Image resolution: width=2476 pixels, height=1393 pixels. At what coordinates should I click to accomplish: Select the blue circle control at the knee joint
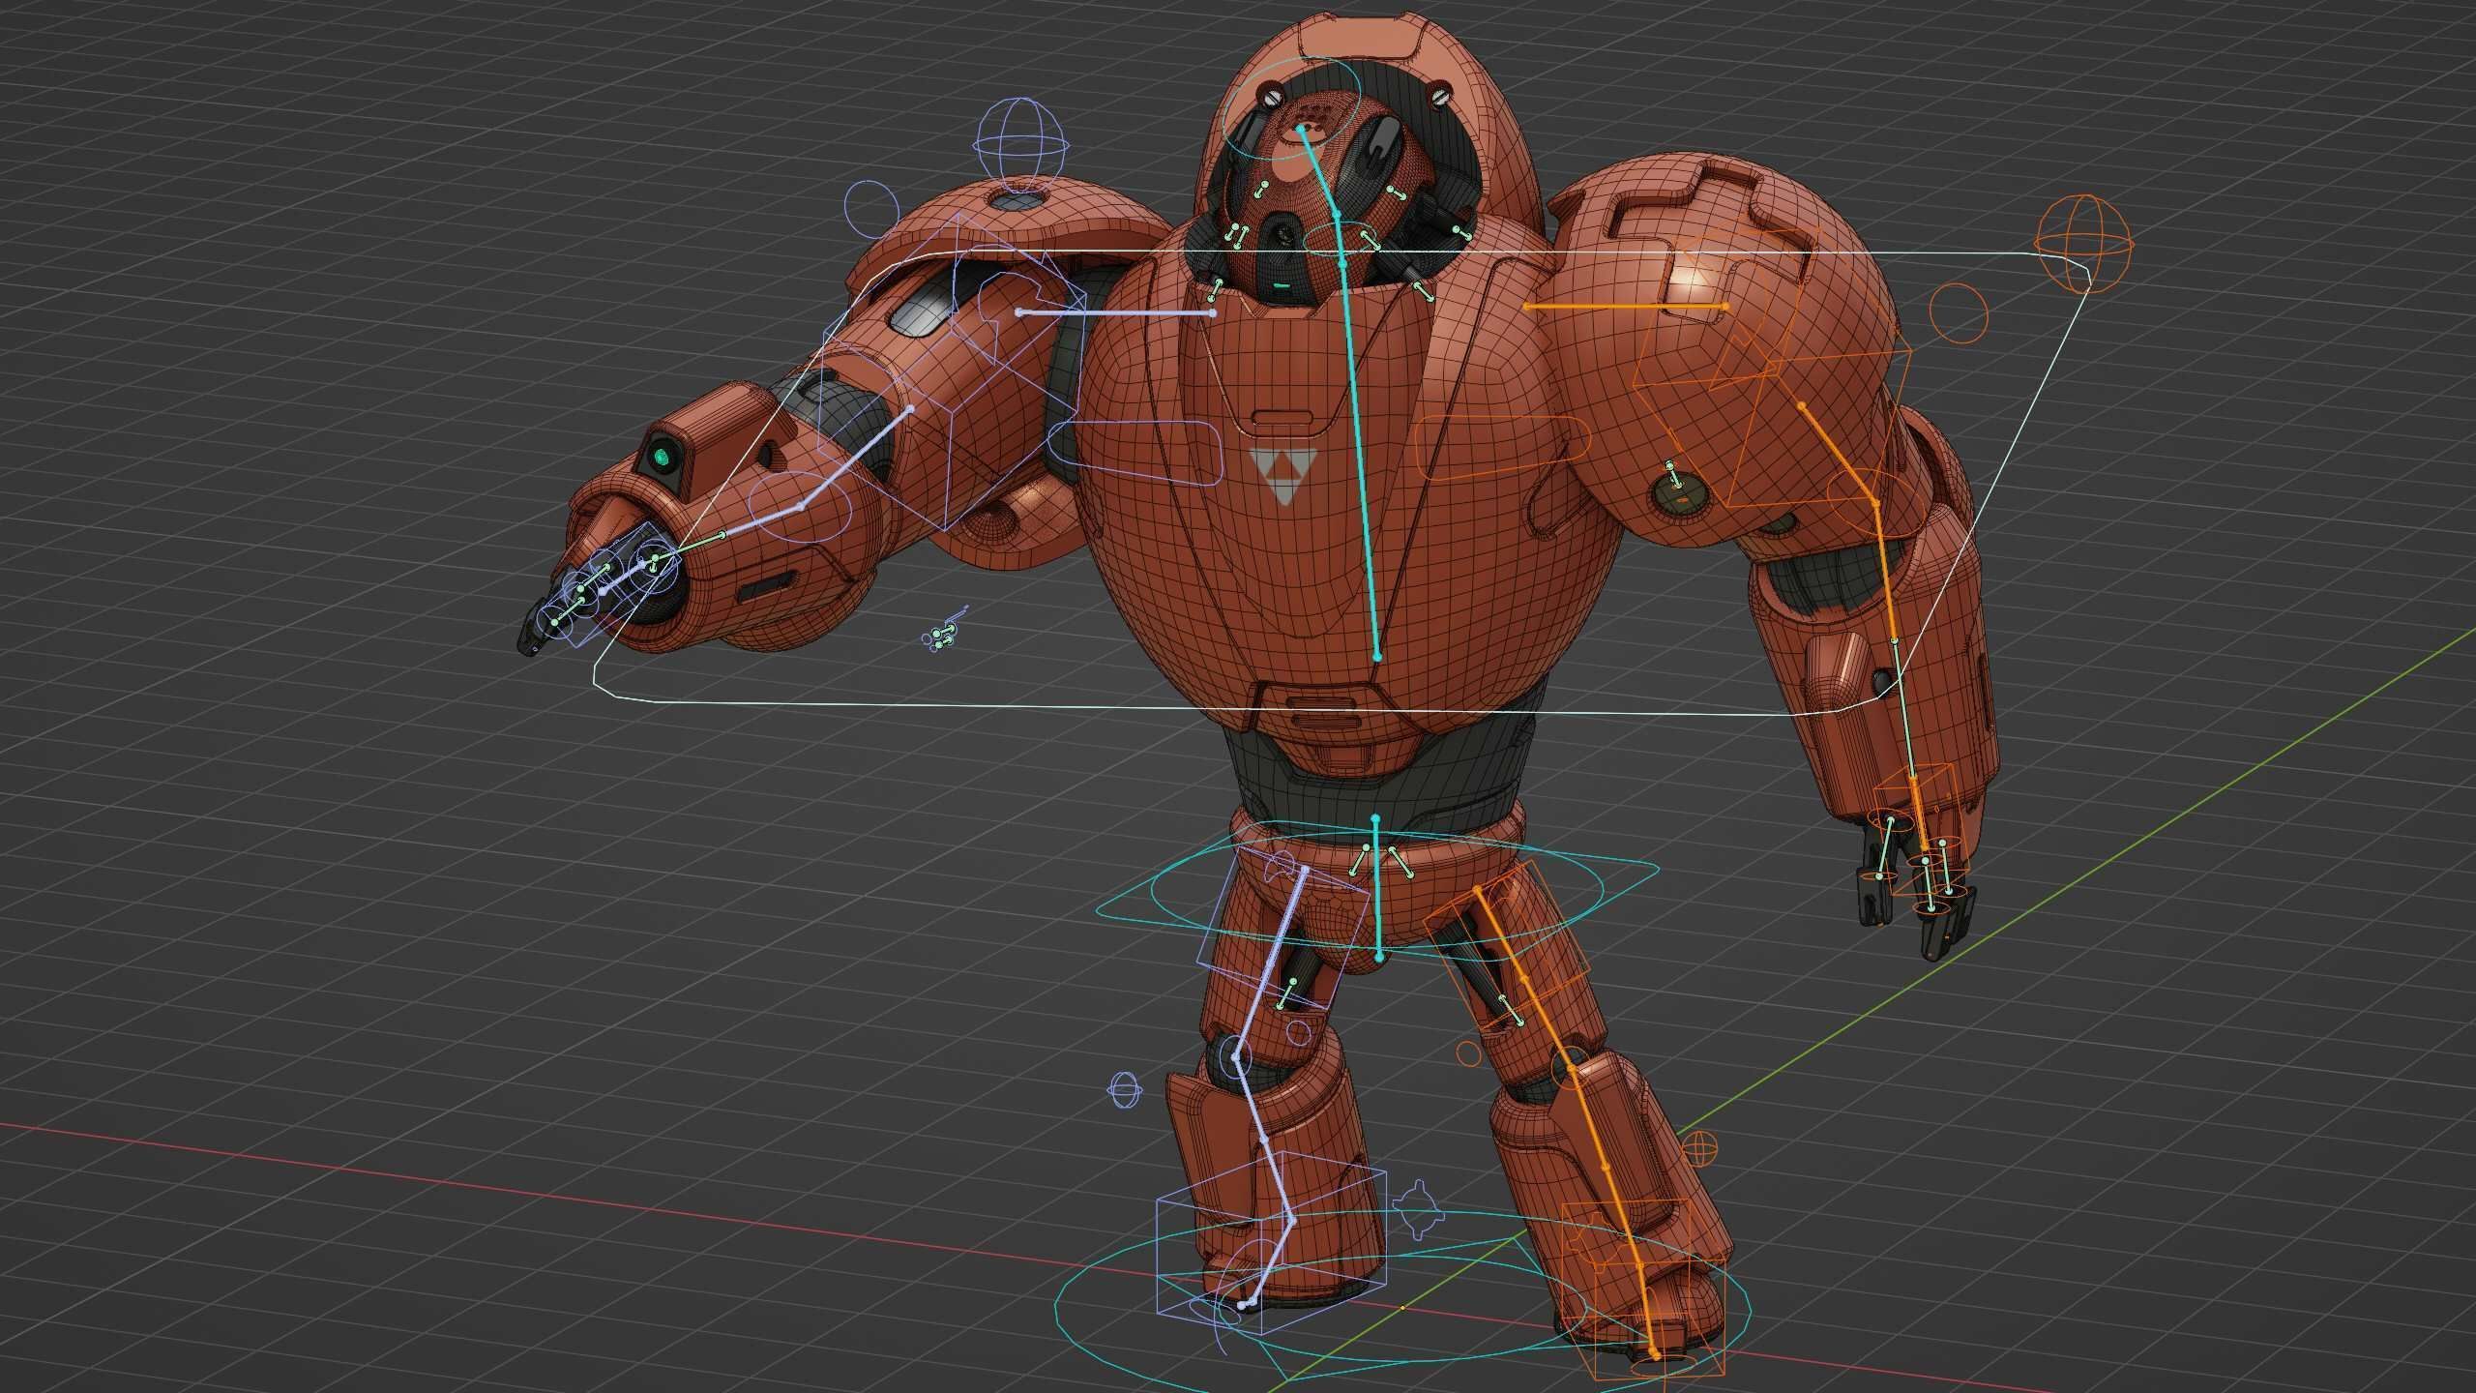[x=1236, y=1059]
